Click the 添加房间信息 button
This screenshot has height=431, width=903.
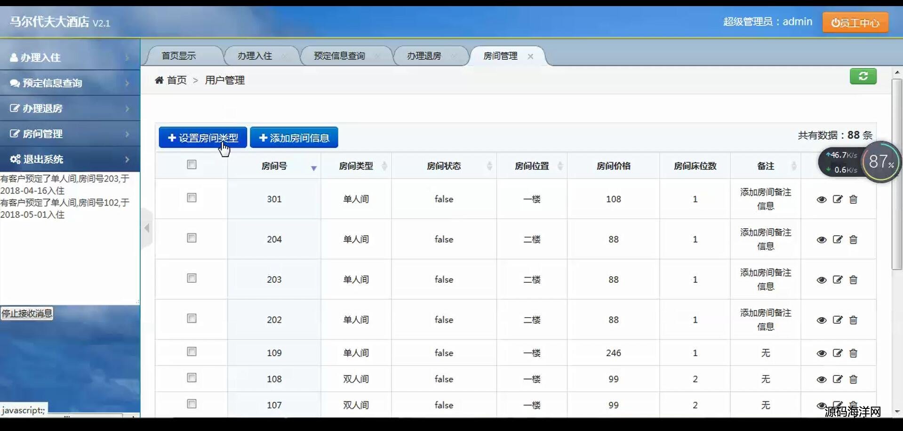294,138
